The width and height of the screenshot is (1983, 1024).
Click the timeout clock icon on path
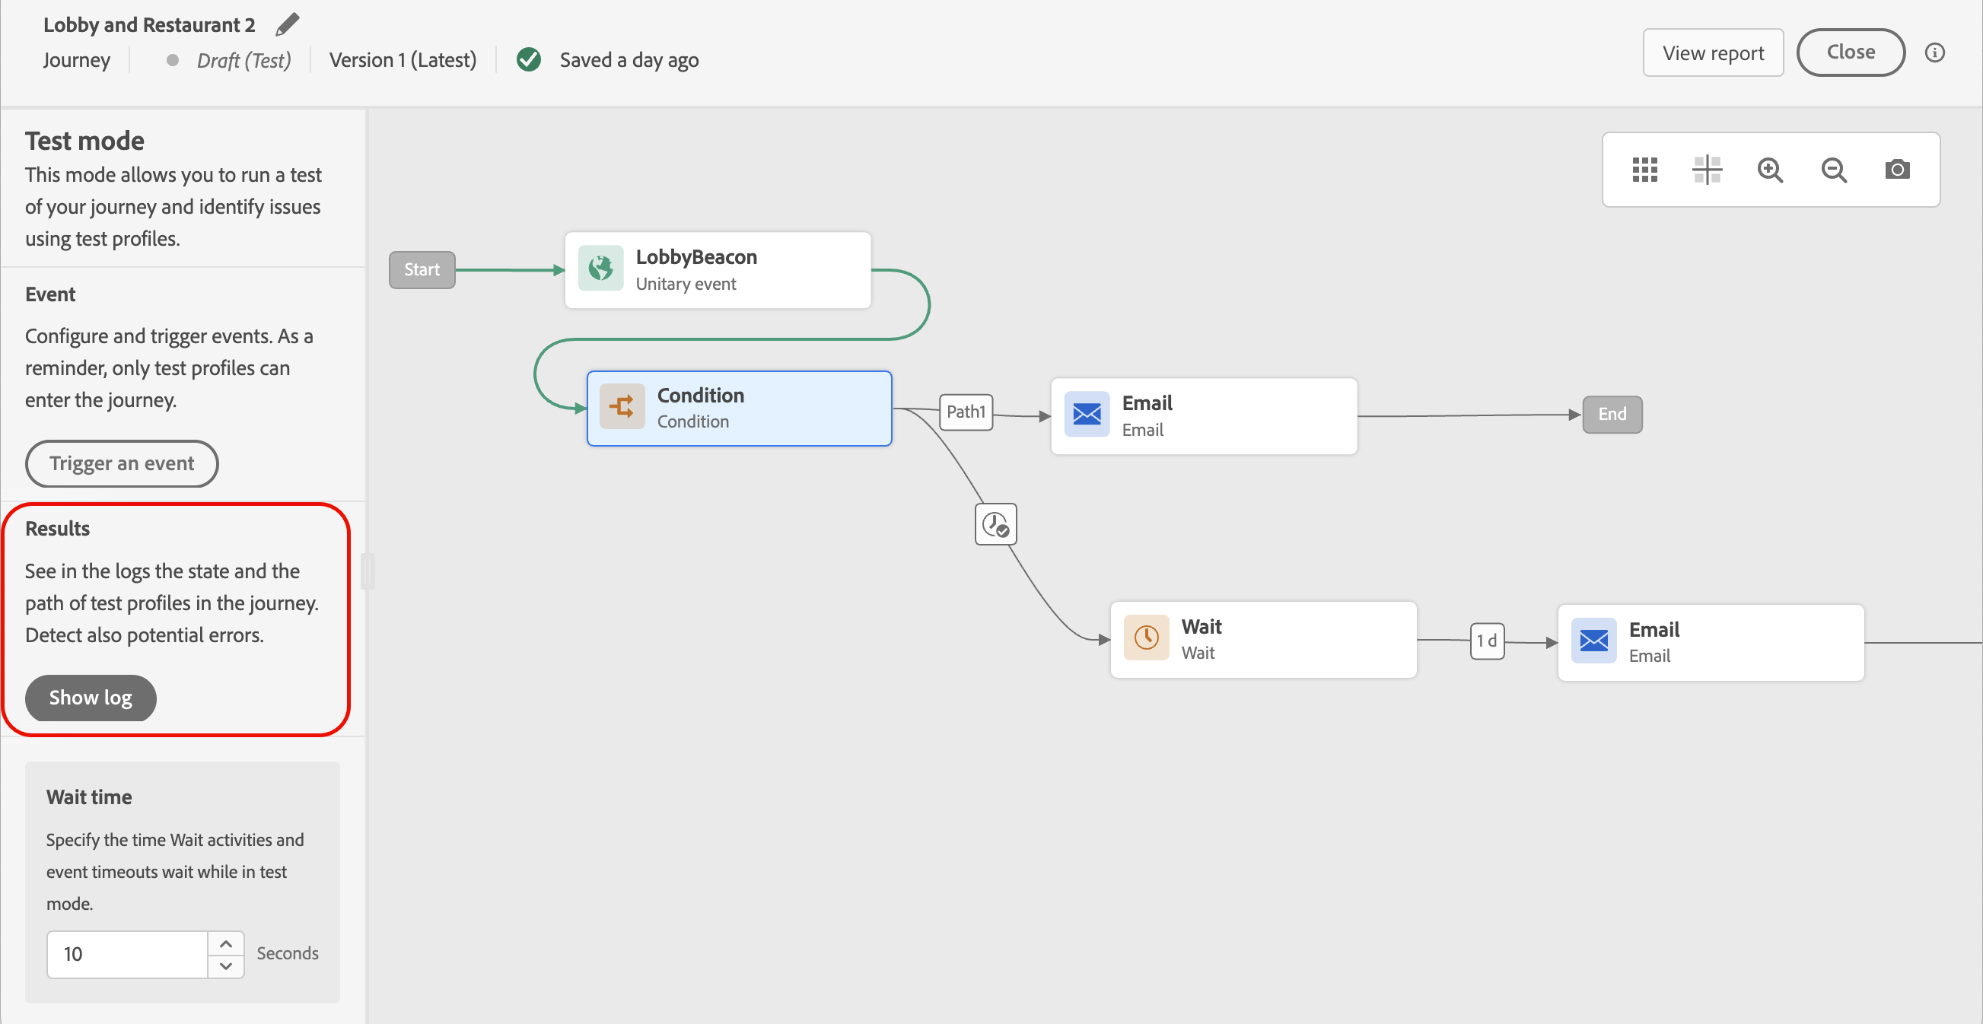coord(995,525)
